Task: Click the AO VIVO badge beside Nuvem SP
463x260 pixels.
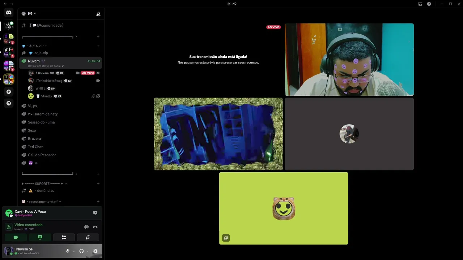Action: tap(88, 73)
